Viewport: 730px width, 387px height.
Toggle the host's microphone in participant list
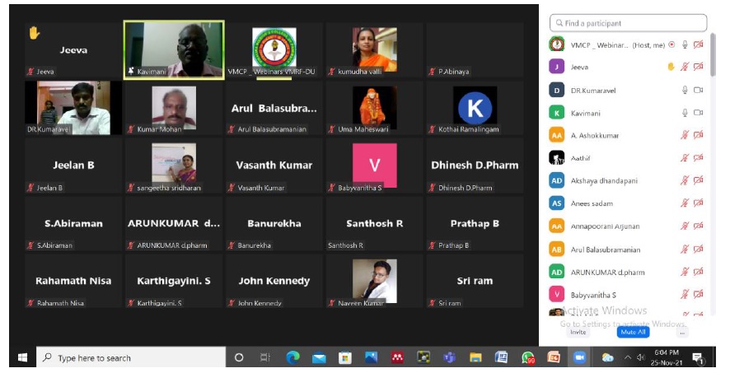point(684,44)
